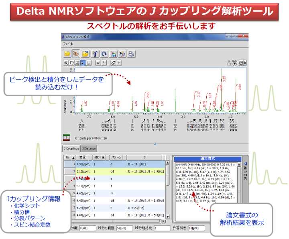This screenshot has width=289, height=239.
Task: Click the sort arrow beside the No. header
Action: click(x=73, y=158)
